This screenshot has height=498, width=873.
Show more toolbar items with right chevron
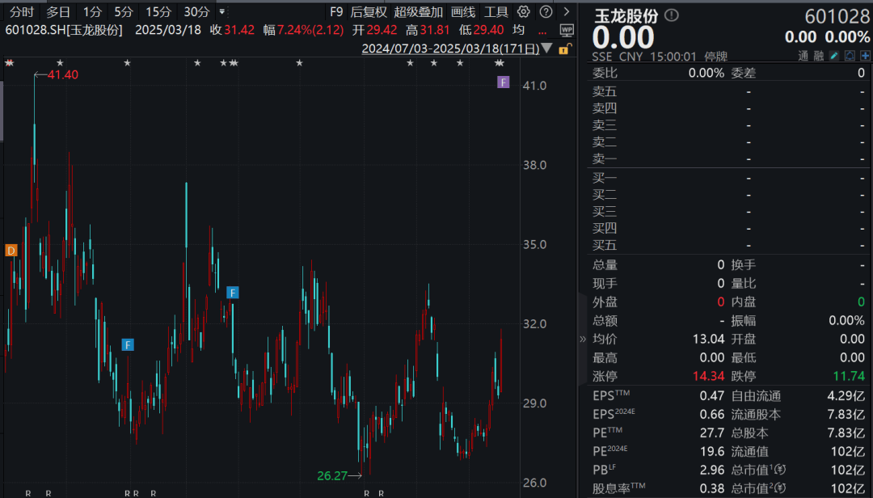(566, 11)
